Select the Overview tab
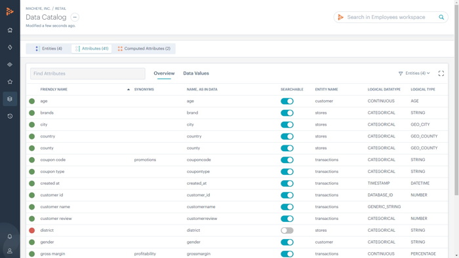The width and height of the screenshot is (459, 258). point(164,73)
